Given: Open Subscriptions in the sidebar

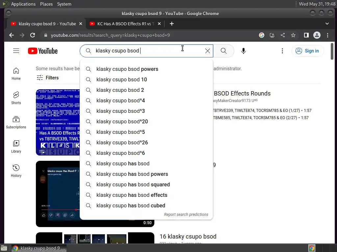Looking at the screenshot, I should pos(16,122).
